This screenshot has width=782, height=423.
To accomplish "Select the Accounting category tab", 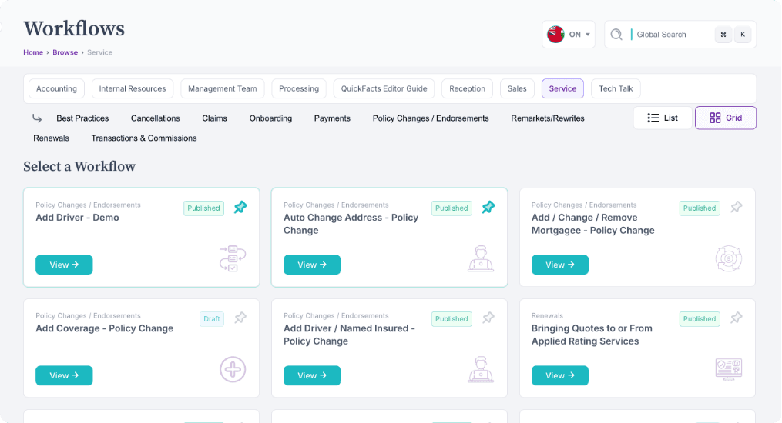I will pos(56,88).
